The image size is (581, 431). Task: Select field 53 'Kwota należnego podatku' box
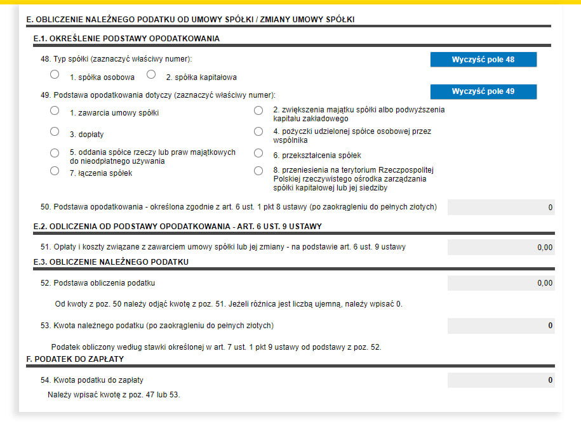tap(500, 326)
